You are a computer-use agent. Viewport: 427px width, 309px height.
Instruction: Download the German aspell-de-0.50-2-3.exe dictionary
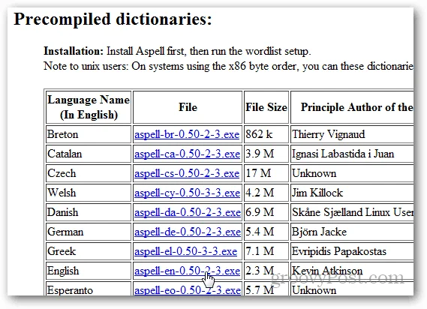[x=188, y=232]
